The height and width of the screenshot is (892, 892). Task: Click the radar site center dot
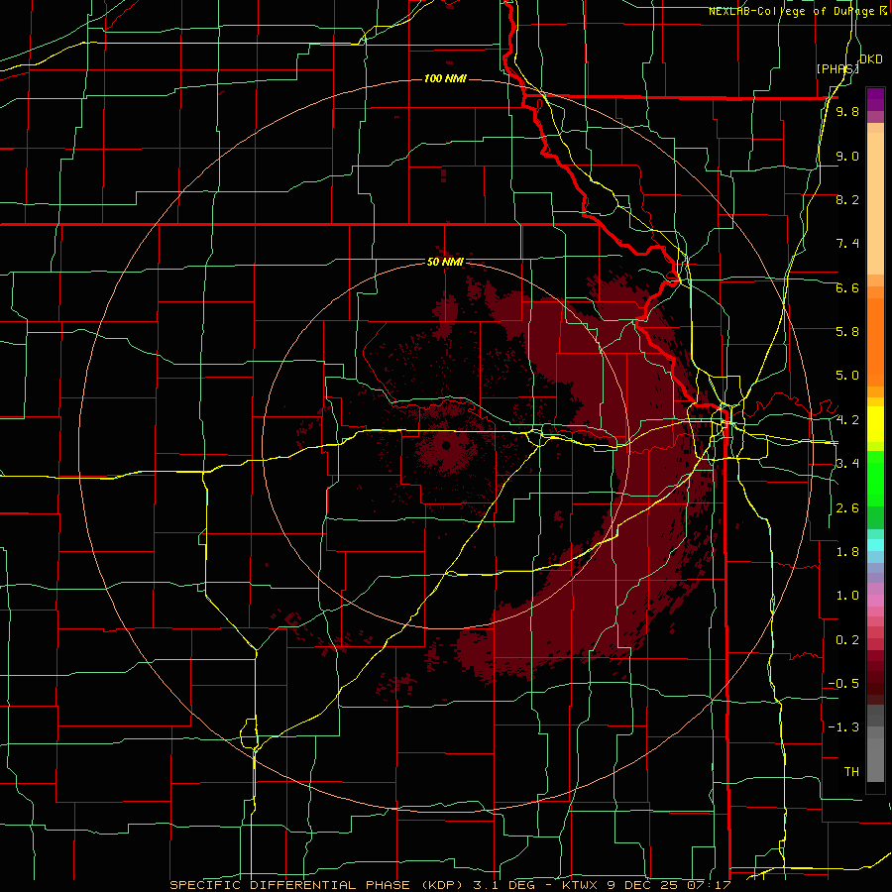point(446,446)
